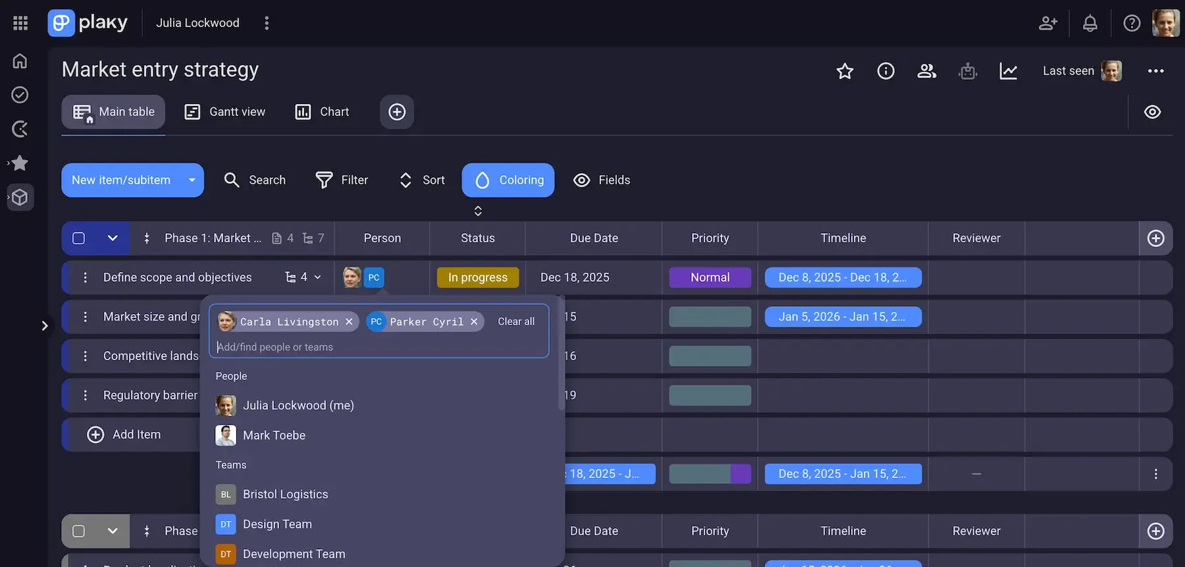Click the Plaky logo
Screen dimensions: 1185x567
(x=88, y=23)
